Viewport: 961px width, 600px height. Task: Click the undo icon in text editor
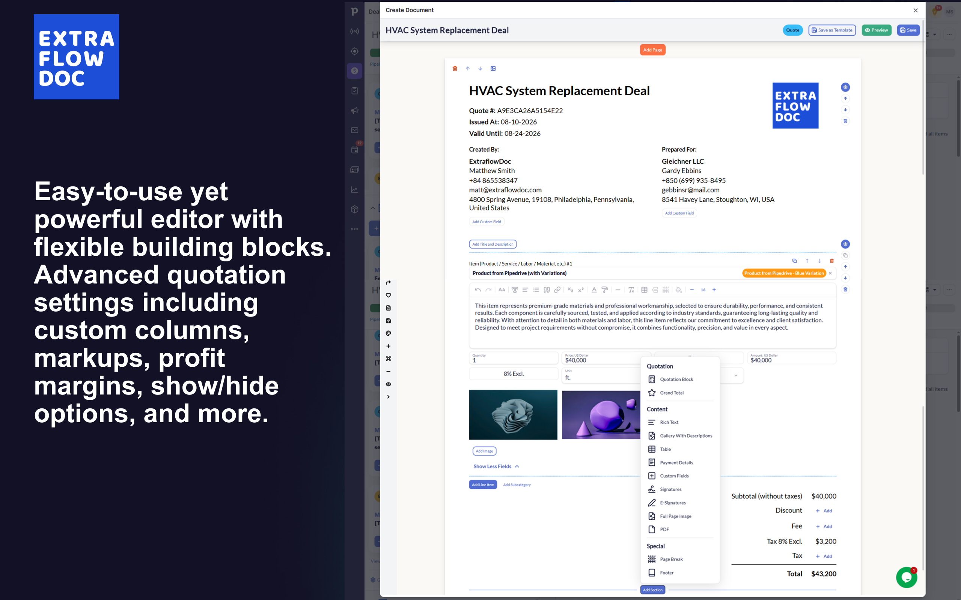[x=478, y=289]
